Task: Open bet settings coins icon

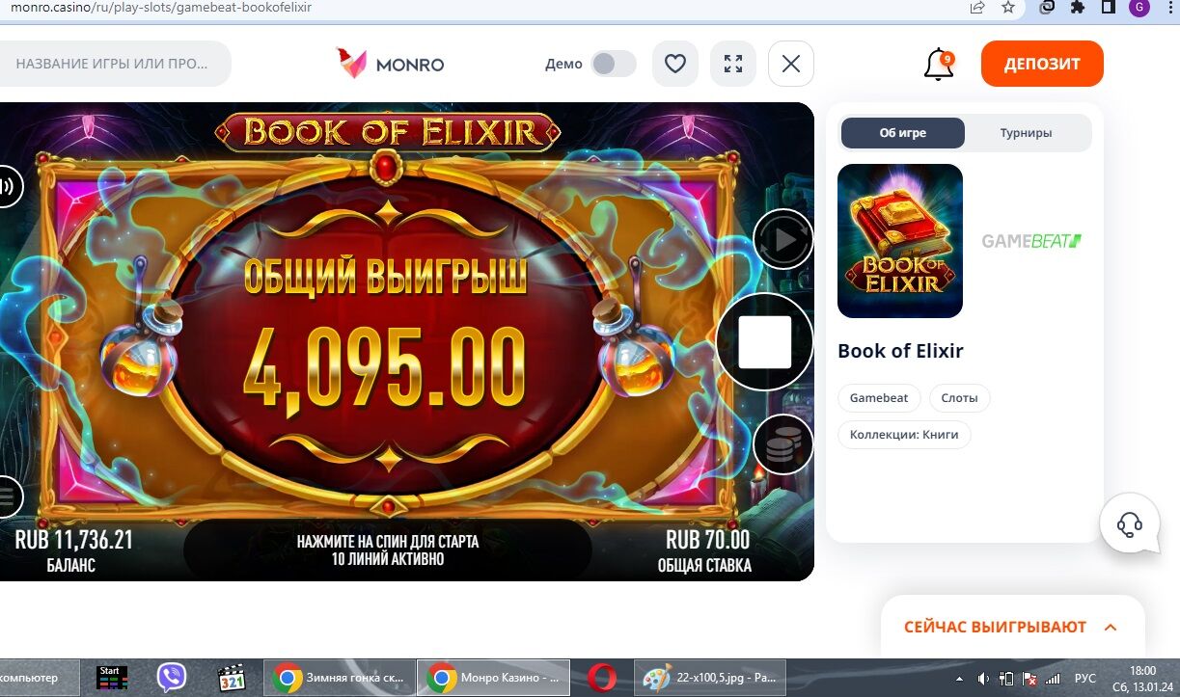Action: [x=782, y=444]
